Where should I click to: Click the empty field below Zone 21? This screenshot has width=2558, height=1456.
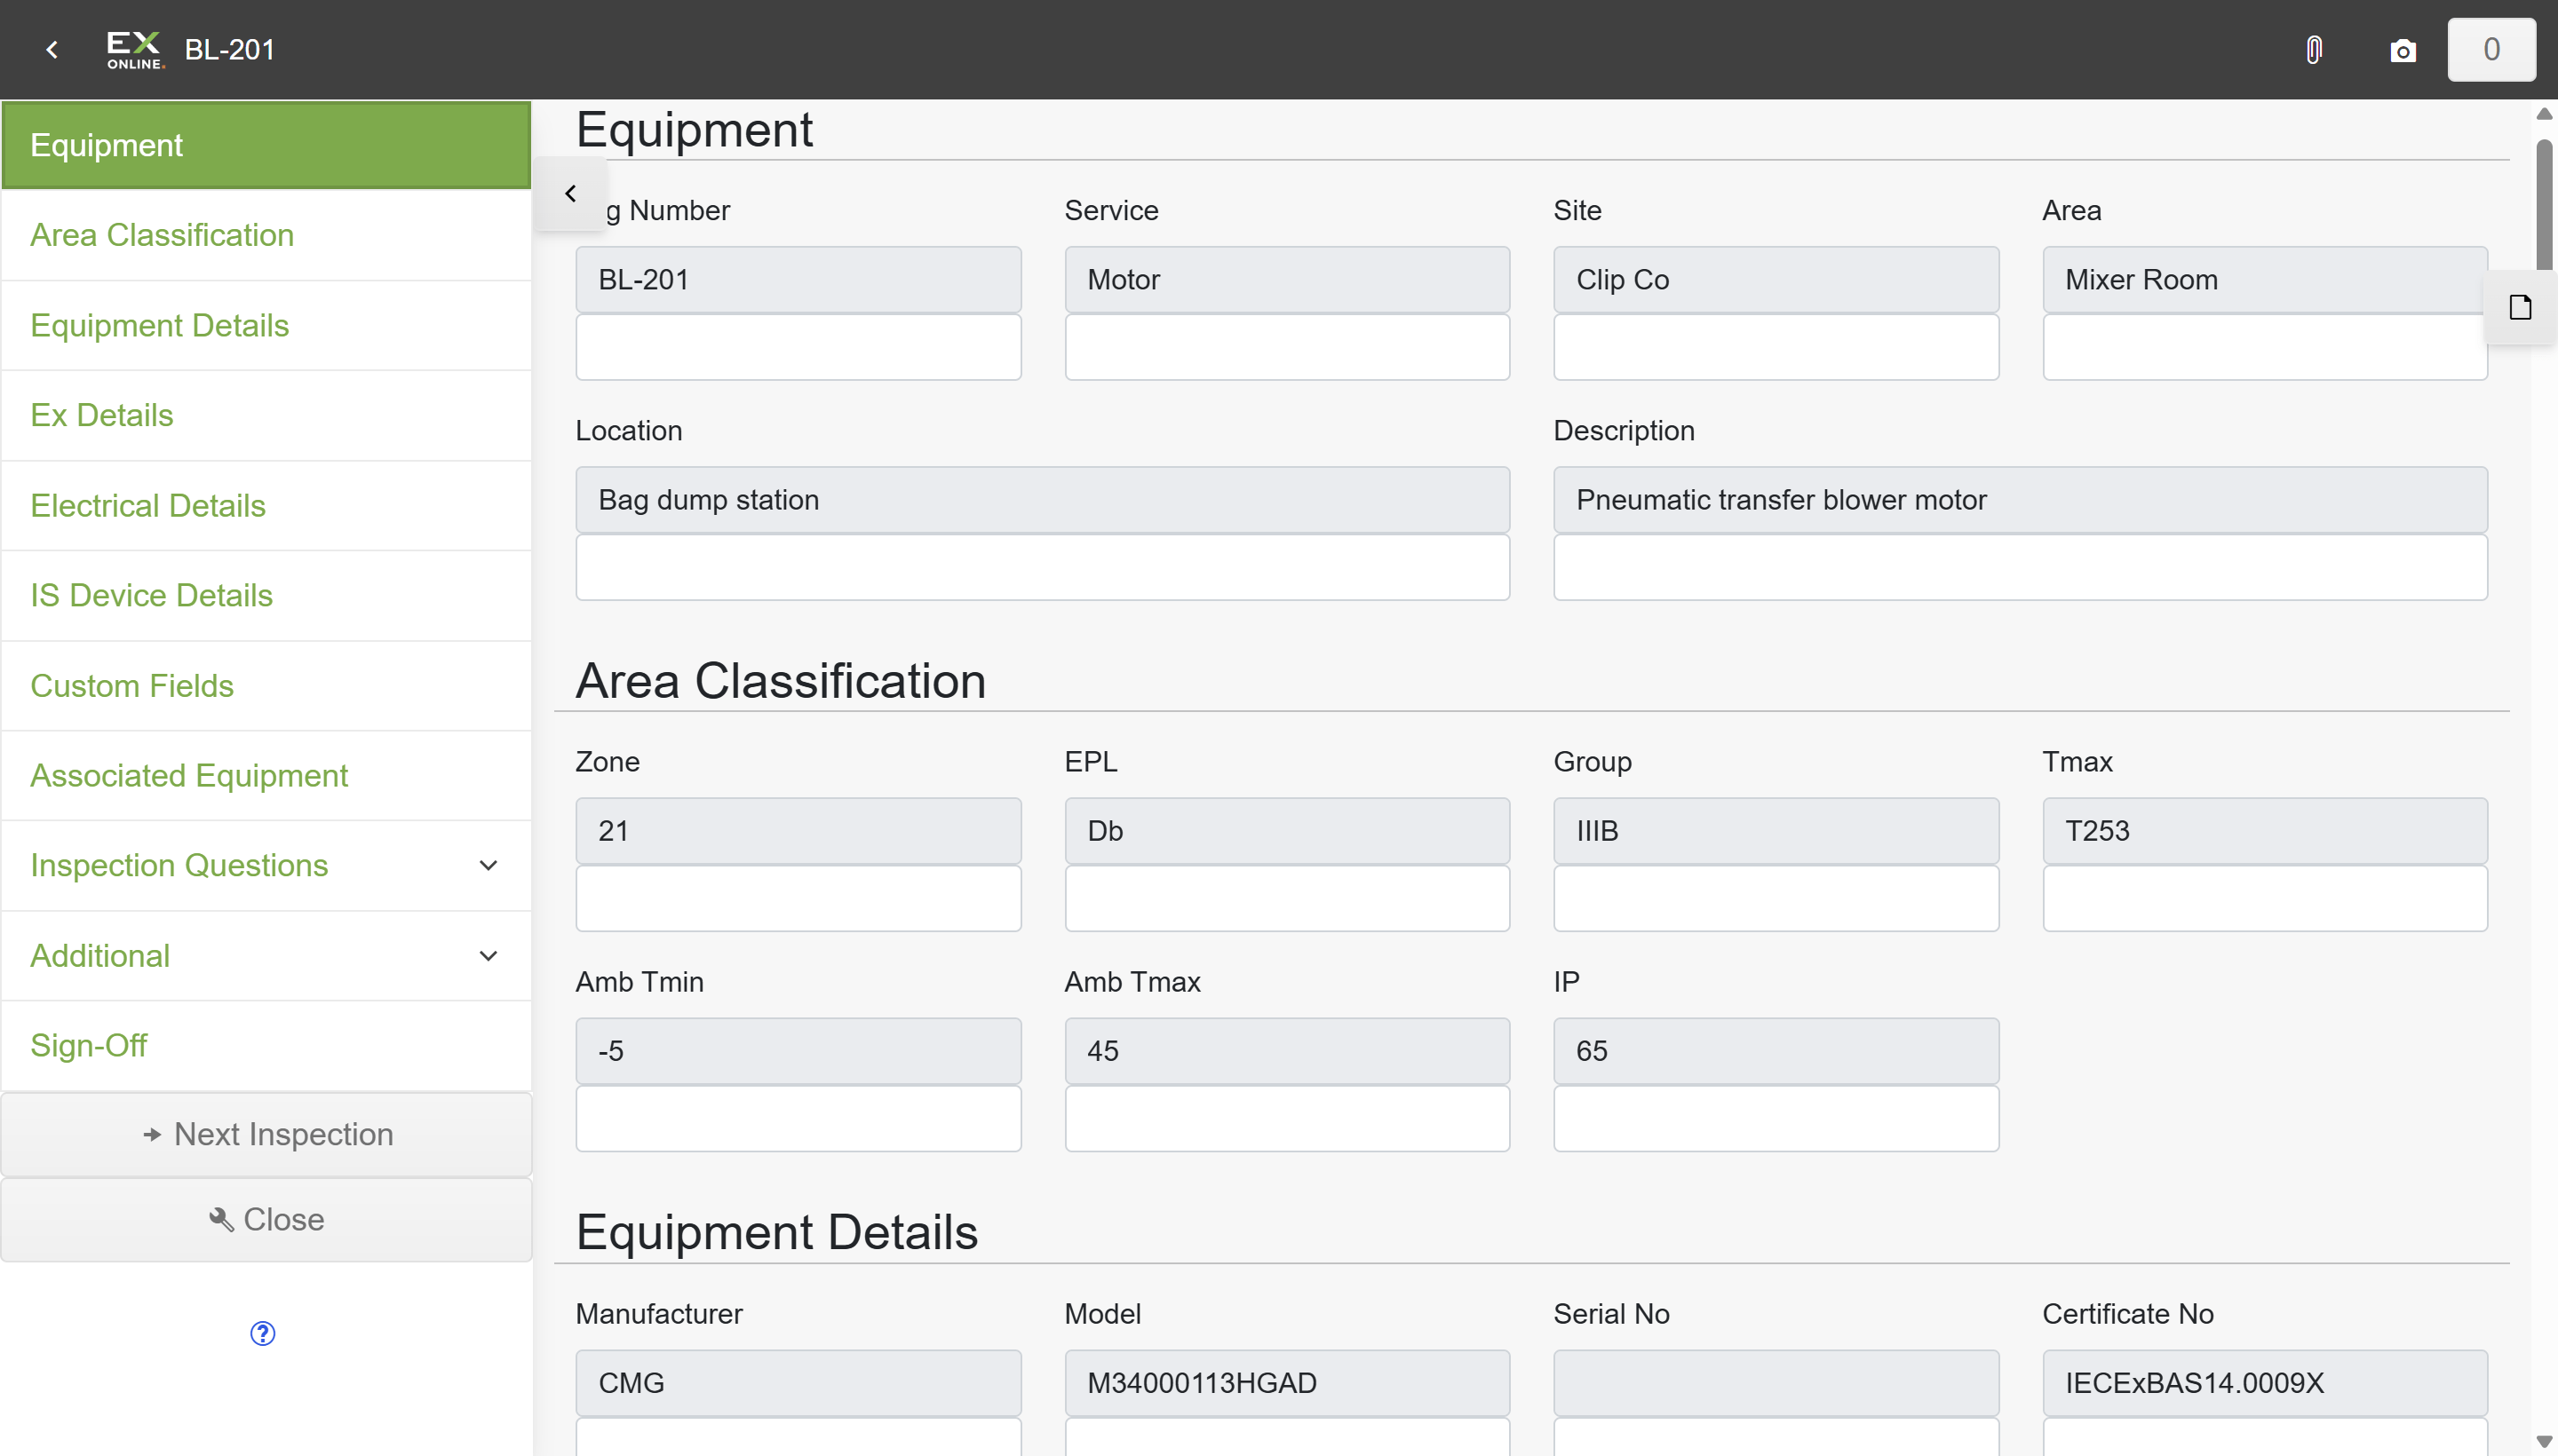(x=798, y=898)
